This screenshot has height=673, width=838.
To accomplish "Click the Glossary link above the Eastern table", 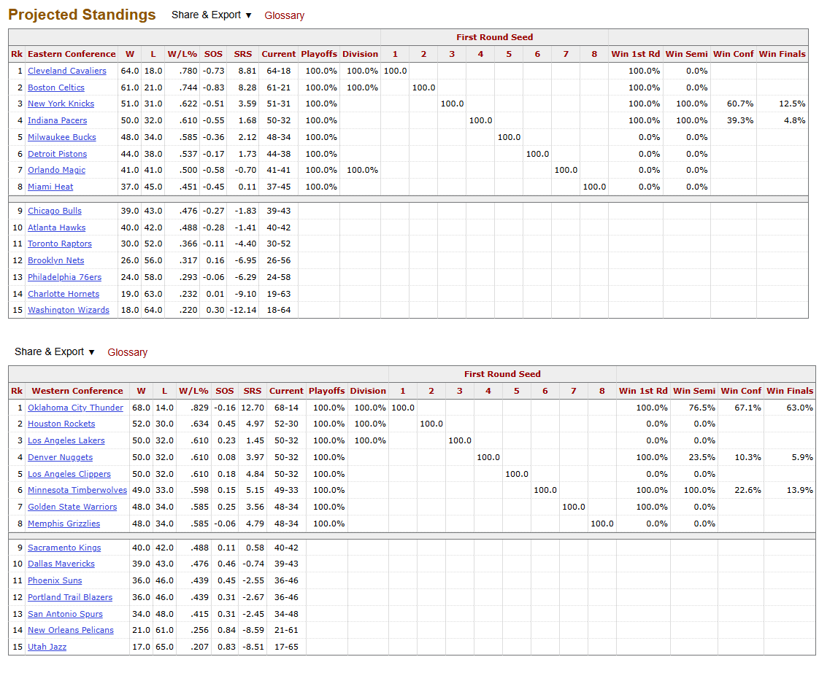I will [x=284, y=15].
